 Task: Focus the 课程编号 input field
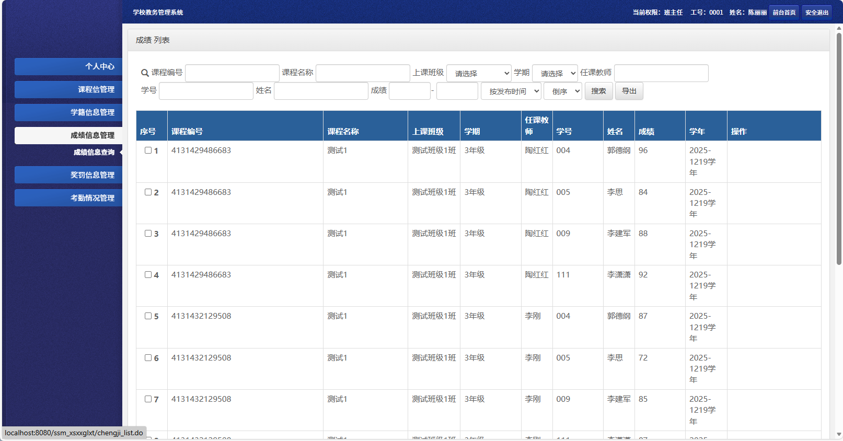tap(232, 73)
